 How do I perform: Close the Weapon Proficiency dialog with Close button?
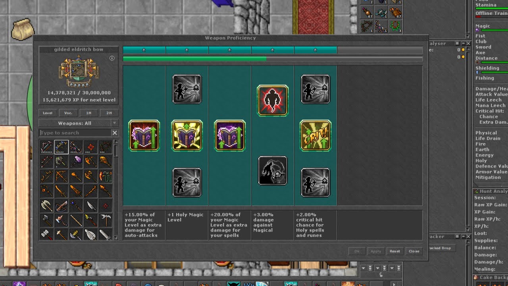coord(414,251)
